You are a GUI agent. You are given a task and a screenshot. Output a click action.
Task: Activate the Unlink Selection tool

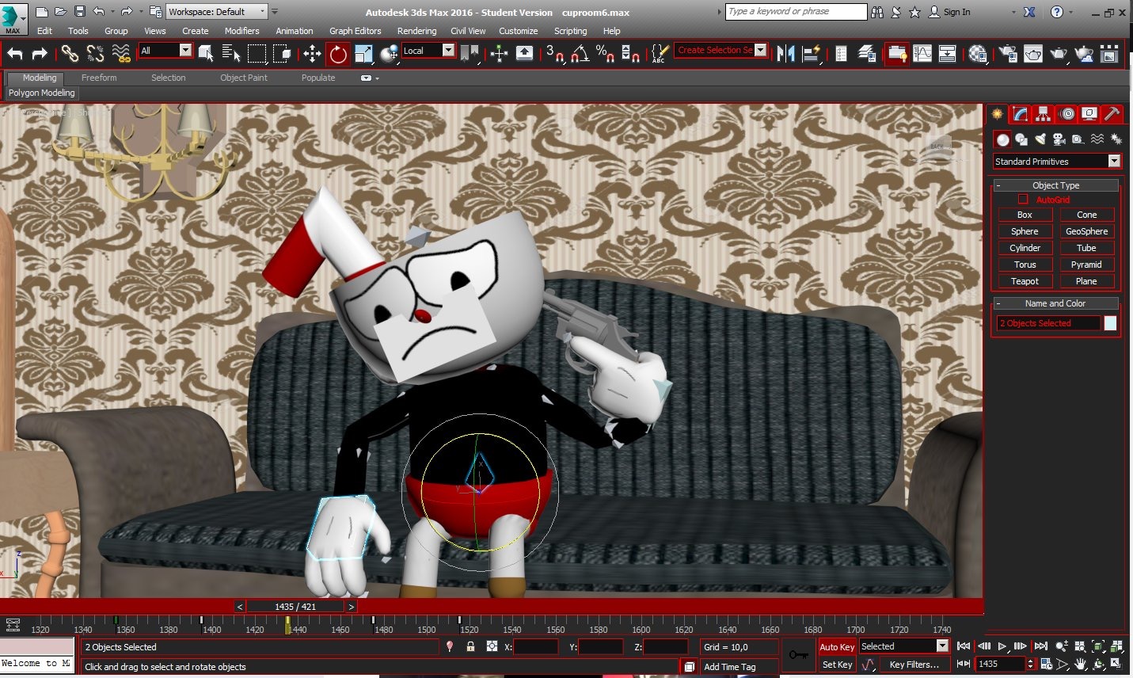coord(96,53)
